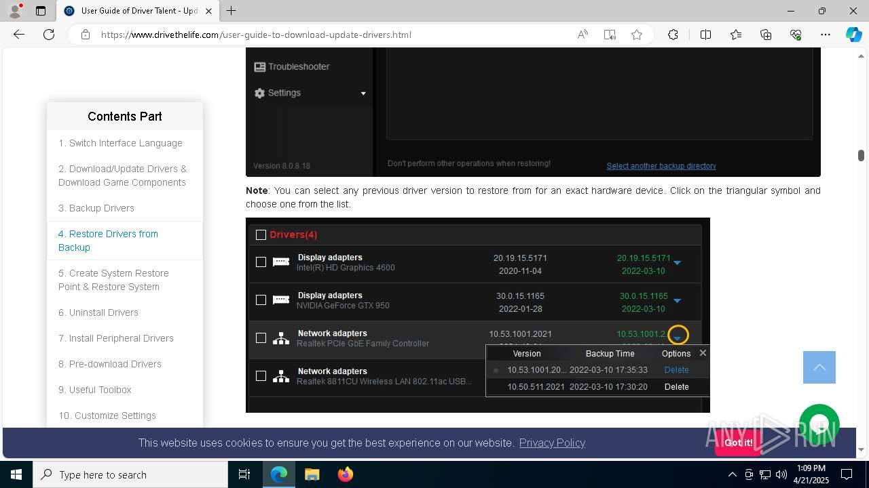
Task: Launch Microsoft Edge from the taskbar
Action: point(279,474)
